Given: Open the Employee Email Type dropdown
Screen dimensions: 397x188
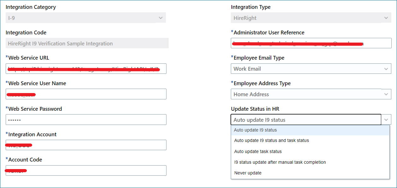Looking at the screenshot, I should [x=306, y=69].
